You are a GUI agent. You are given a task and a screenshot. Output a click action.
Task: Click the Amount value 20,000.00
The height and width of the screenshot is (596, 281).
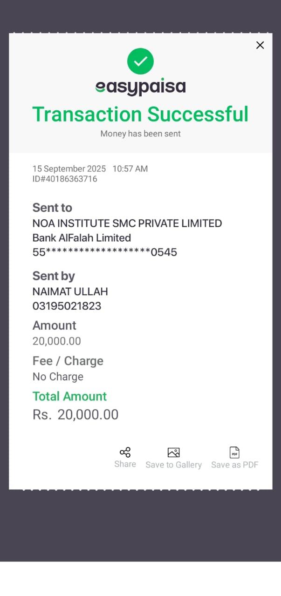pos(57,341)
